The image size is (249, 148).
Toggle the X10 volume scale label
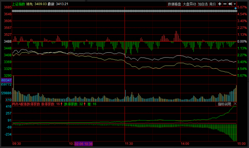9,100
